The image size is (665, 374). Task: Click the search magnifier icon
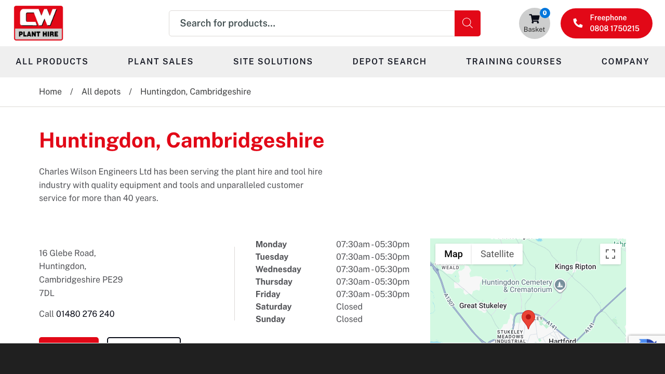[467, 23]
